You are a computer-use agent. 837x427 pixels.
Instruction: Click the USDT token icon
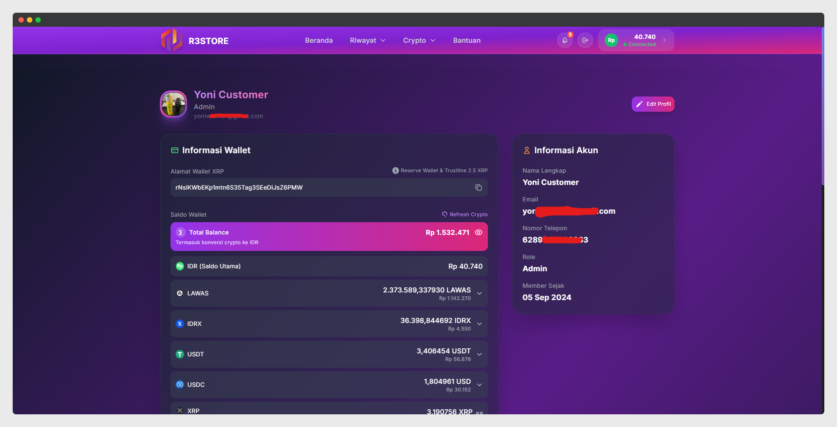[179, 354]
